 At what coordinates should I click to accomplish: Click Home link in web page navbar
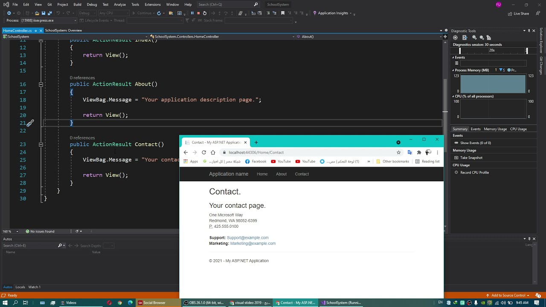(x=262, y=174)
